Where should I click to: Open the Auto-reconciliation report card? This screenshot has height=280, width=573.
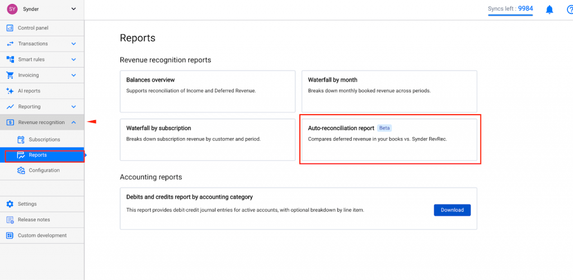coord(390,140)
